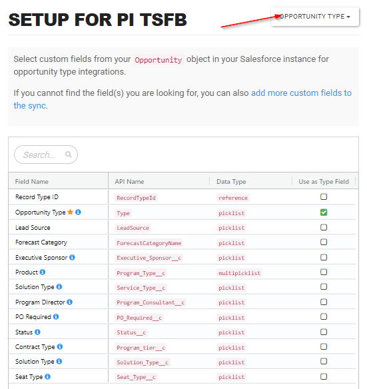Click info icon next to Program Director

point(70,302)
